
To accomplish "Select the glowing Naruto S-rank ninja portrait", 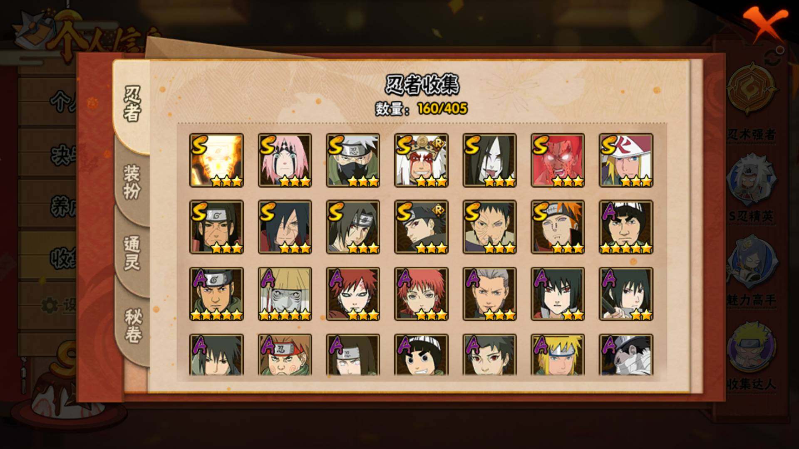I will coord(216,160).
